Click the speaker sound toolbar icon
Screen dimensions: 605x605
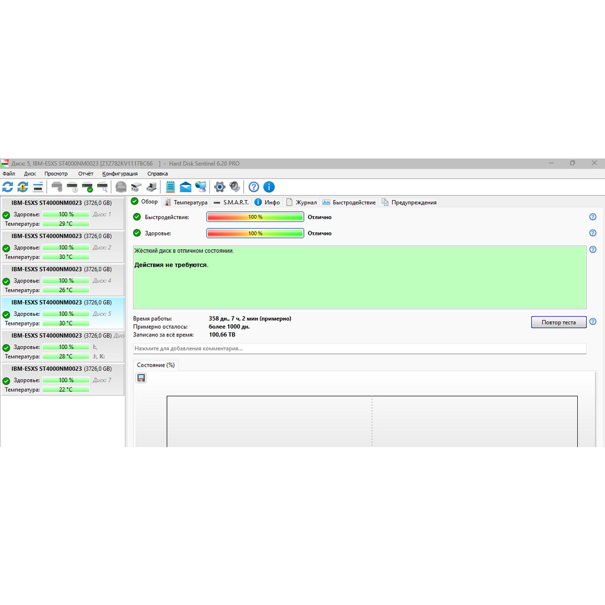pos(235,187)
